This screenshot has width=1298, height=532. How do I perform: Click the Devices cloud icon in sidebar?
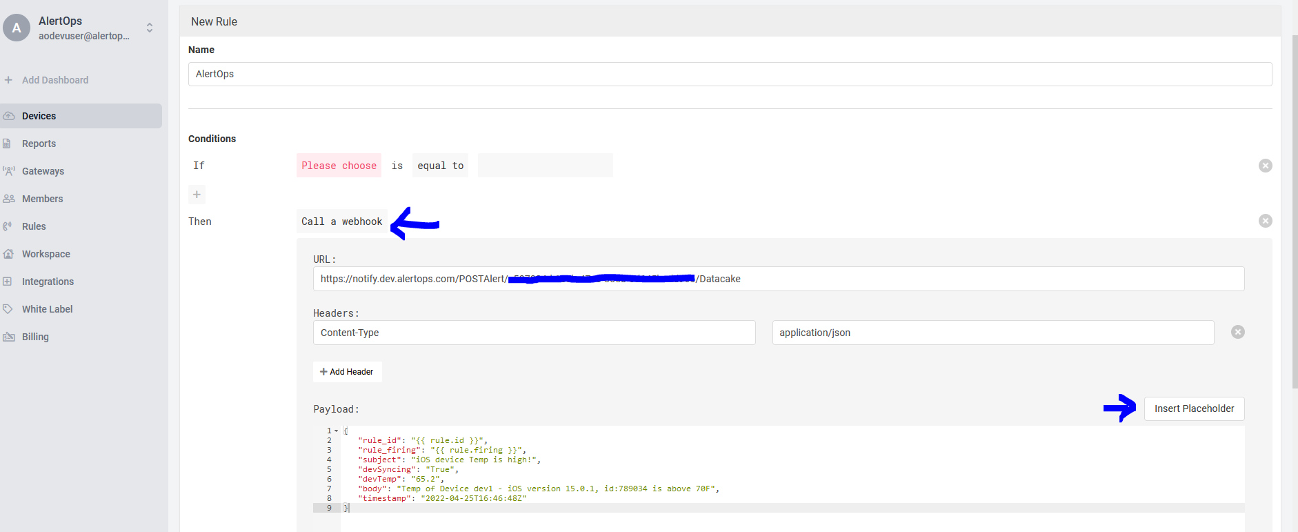coord(9,116)
